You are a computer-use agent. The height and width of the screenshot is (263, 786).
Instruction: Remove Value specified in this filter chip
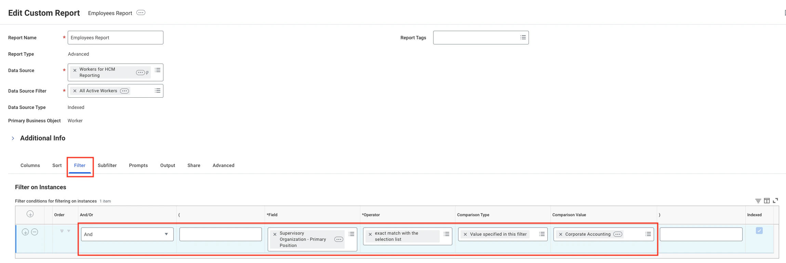465,234
